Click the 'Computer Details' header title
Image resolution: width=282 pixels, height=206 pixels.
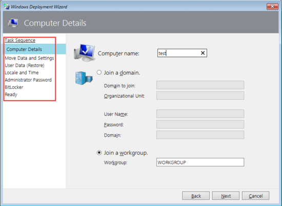pyautogui.click(x=55, y=23)
